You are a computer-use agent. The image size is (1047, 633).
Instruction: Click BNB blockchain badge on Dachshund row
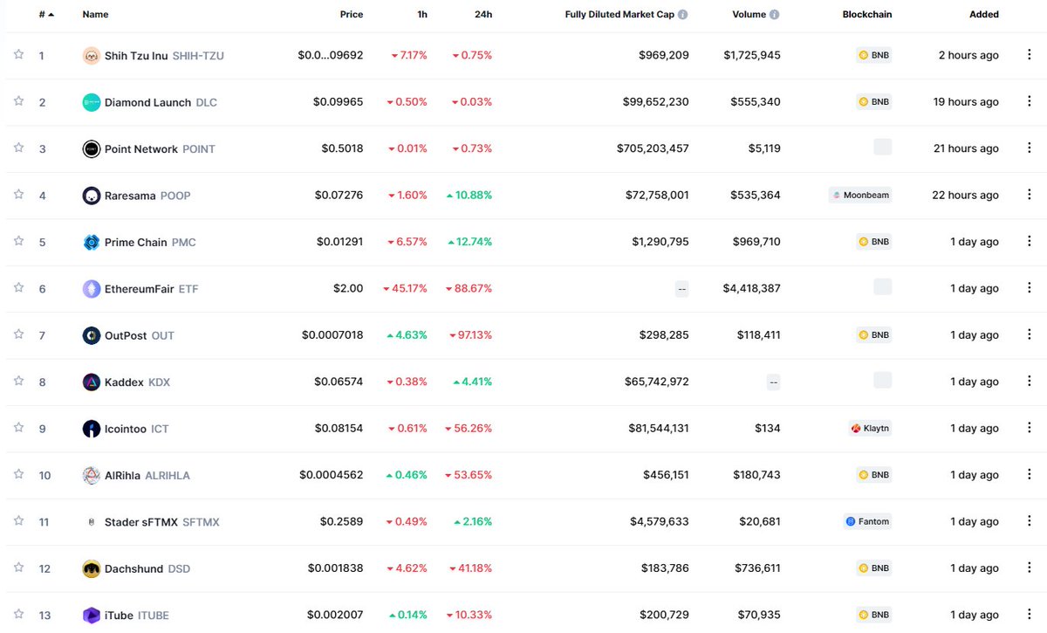click(x=874, y=568)
